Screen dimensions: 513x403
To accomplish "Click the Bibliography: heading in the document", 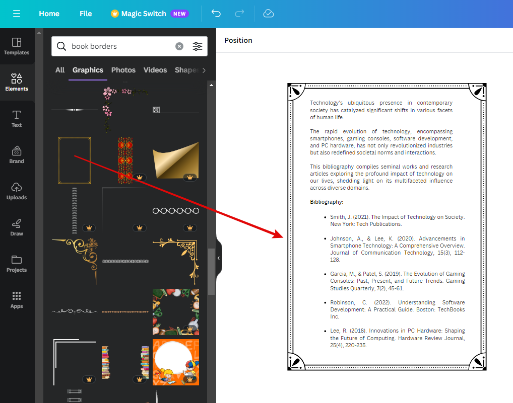I will 327,202.
